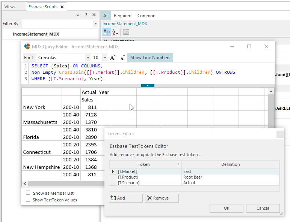Click the Root Beer definition cell

coord(230,177)
